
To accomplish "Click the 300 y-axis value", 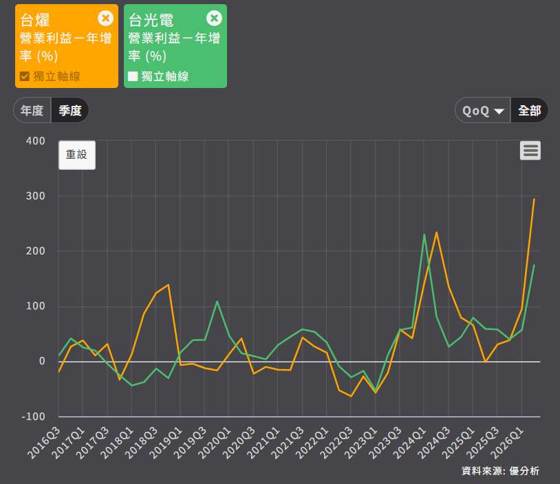I will click(x=35, y=196).
